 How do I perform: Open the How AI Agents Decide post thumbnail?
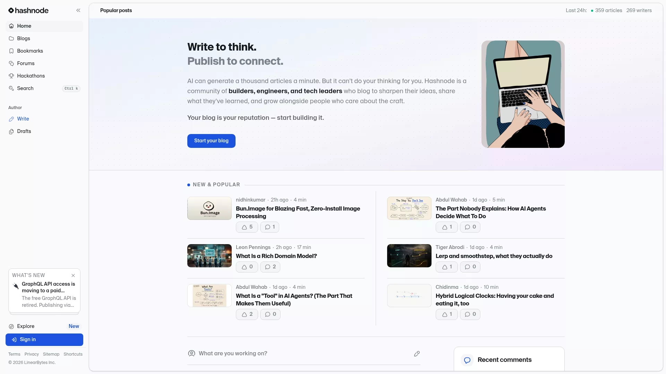tap(409, 208)
